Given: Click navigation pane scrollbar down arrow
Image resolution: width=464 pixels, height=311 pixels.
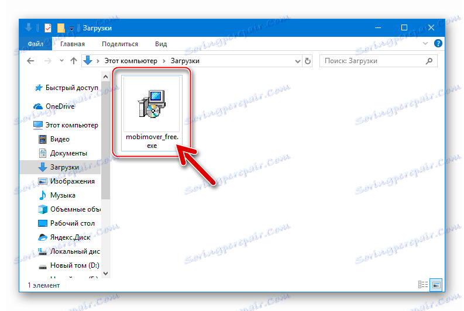Looking at the screenshot, I should coord(106,274).
